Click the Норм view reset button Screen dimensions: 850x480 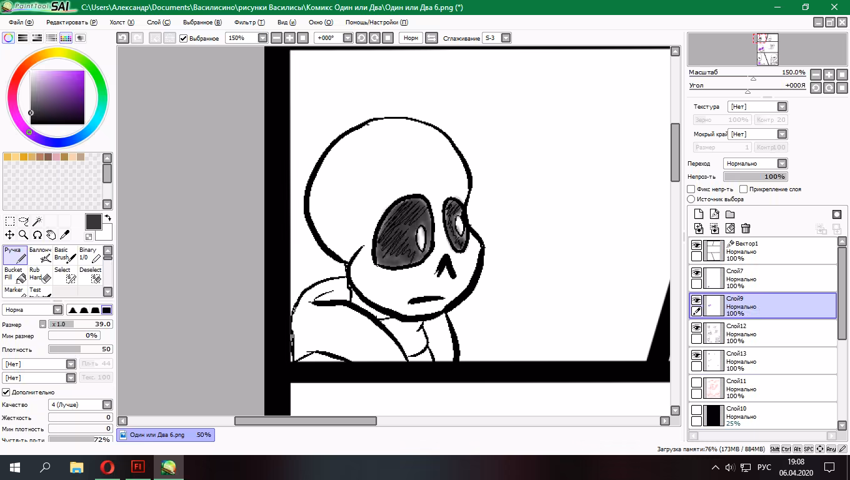(x=411, y=38)
